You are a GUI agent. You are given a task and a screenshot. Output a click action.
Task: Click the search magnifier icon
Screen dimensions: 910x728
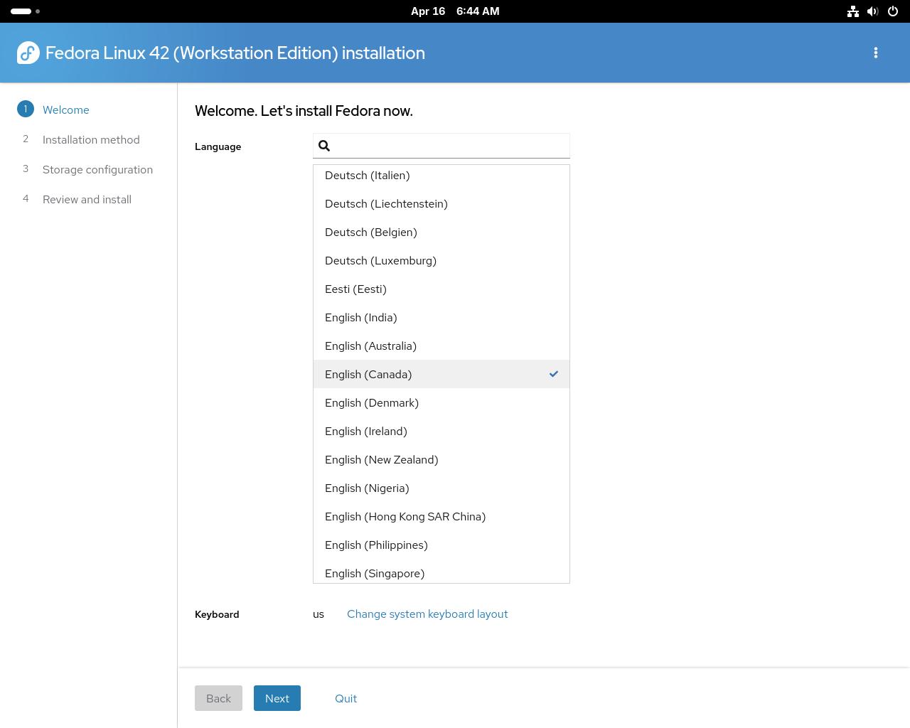(324, 146)
